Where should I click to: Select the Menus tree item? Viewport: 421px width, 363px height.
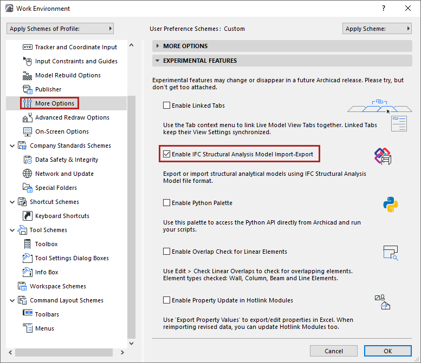[x=44, y=328]
